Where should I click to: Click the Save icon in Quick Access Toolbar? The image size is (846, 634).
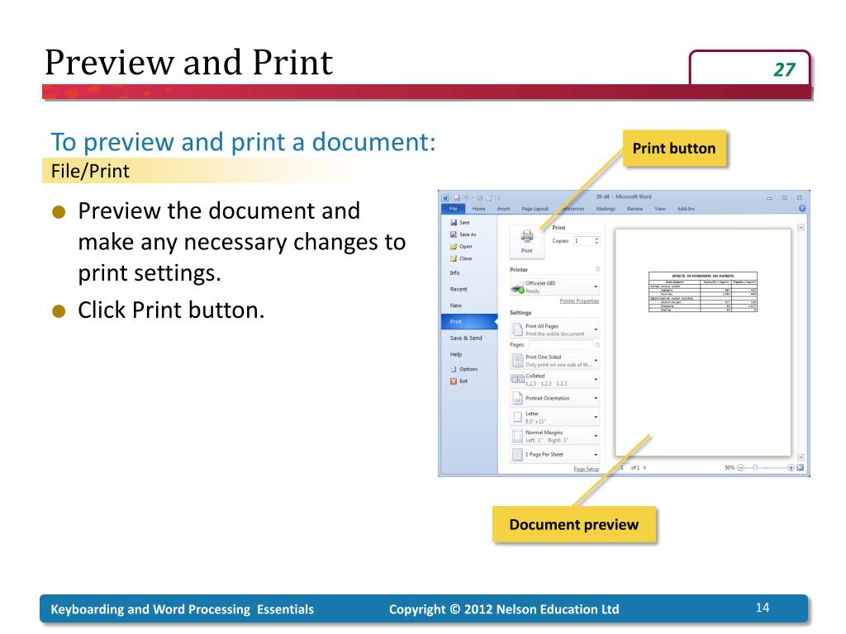(x=456, y=198)
